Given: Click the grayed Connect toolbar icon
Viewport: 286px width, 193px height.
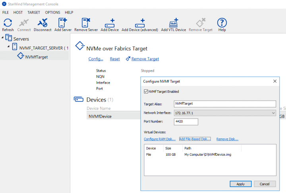Looking at the screenshot, I should pyautogui.click(x=24, y=23).
